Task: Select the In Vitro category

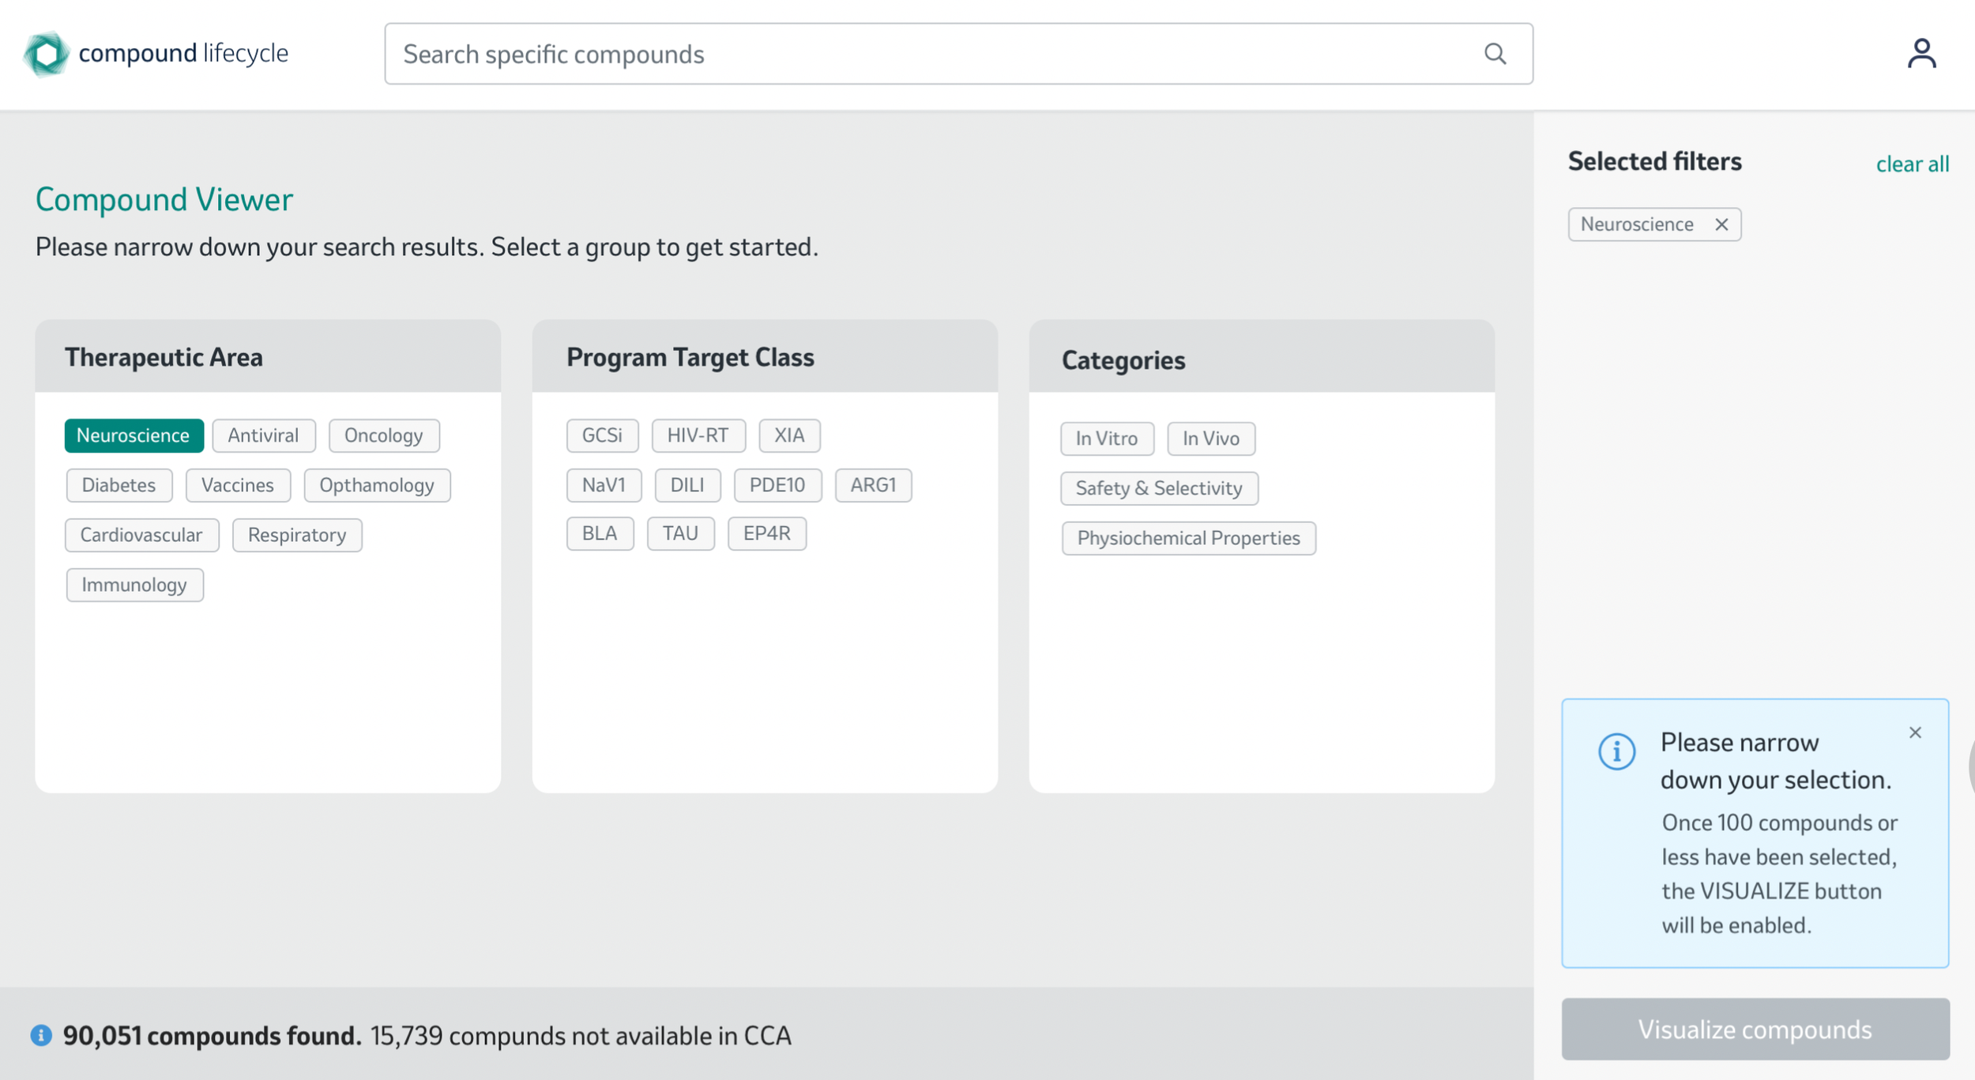Action: [1106, 438]
